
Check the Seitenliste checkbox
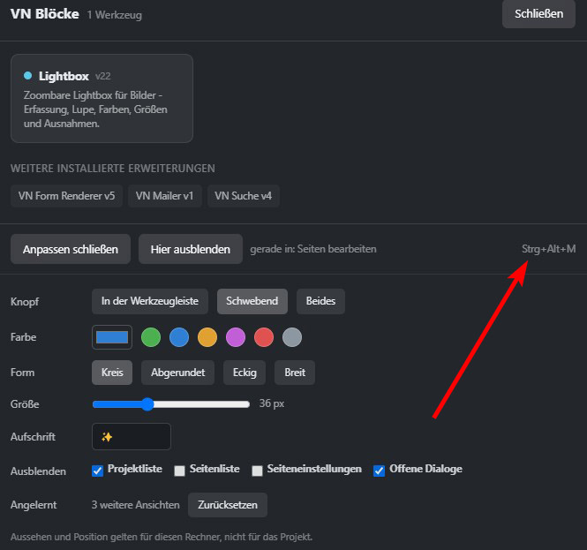pyautogui.click(x=180, y=471)
